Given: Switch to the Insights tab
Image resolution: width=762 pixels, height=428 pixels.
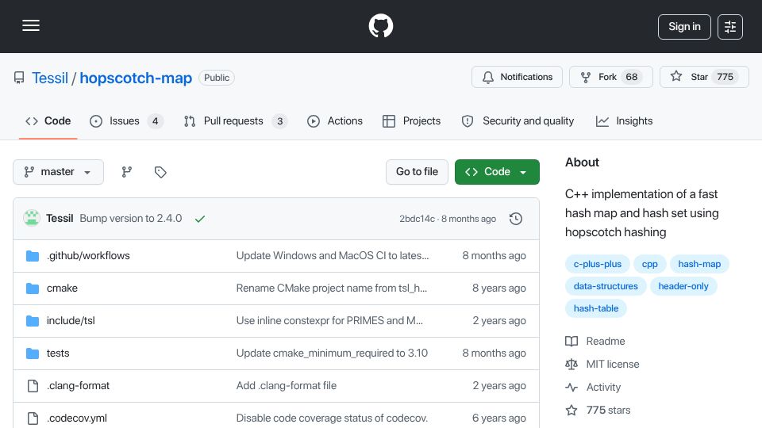Looking at the screenshot, I should (x=625, y=120).
